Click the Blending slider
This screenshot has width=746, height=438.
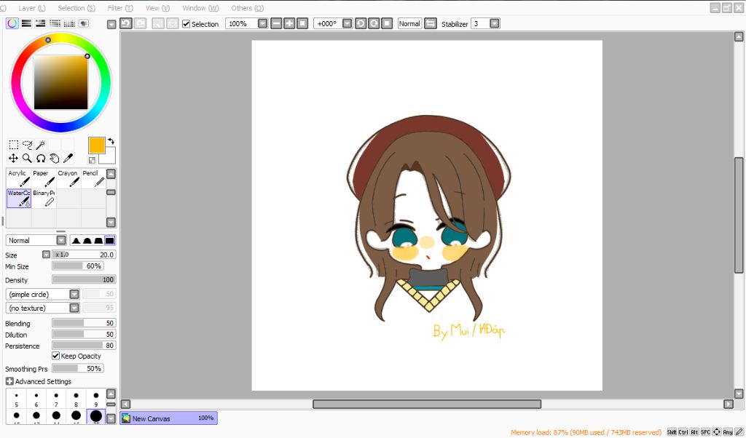(84, 323)
